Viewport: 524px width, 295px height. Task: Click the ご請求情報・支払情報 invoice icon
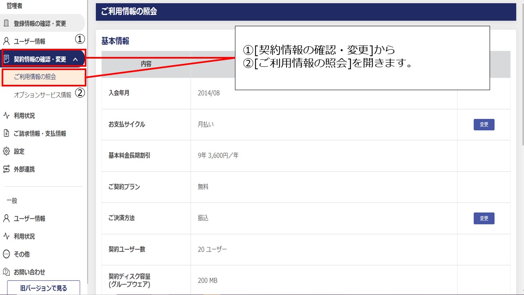[7, 133]
